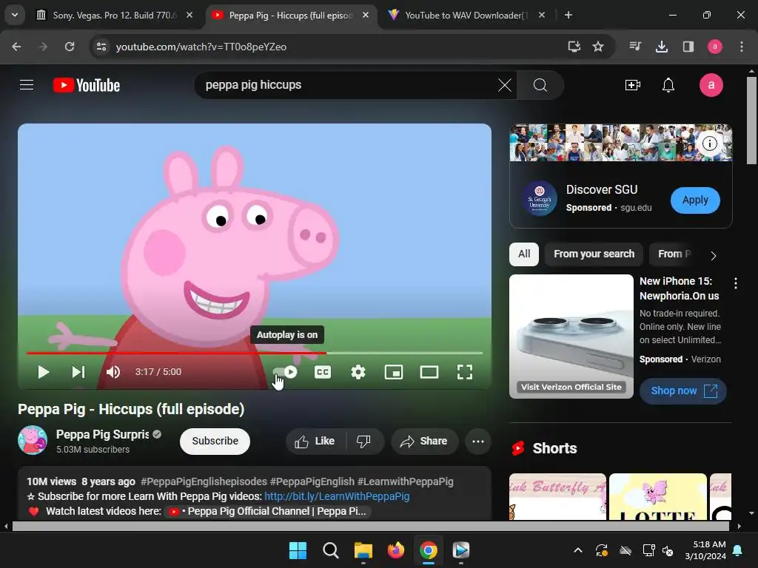Toggle closed captions CC button
Screen dimensions: 758x568
pyautogui.click(x=323, y=372)
